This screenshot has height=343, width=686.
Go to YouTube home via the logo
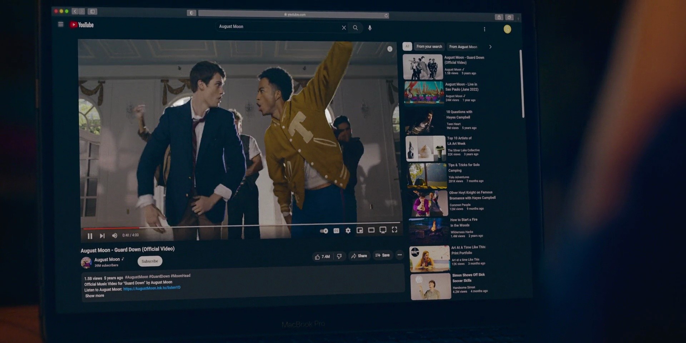pyautogui.click(x=82, y=25)
